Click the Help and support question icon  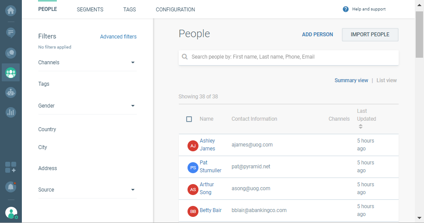(346, 9)
